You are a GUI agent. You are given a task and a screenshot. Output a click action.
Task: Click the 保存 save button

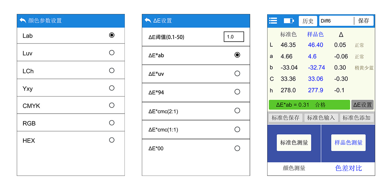point(364,21)
